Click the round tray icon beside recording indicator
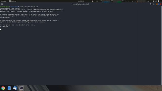 [x=97, y=1]
